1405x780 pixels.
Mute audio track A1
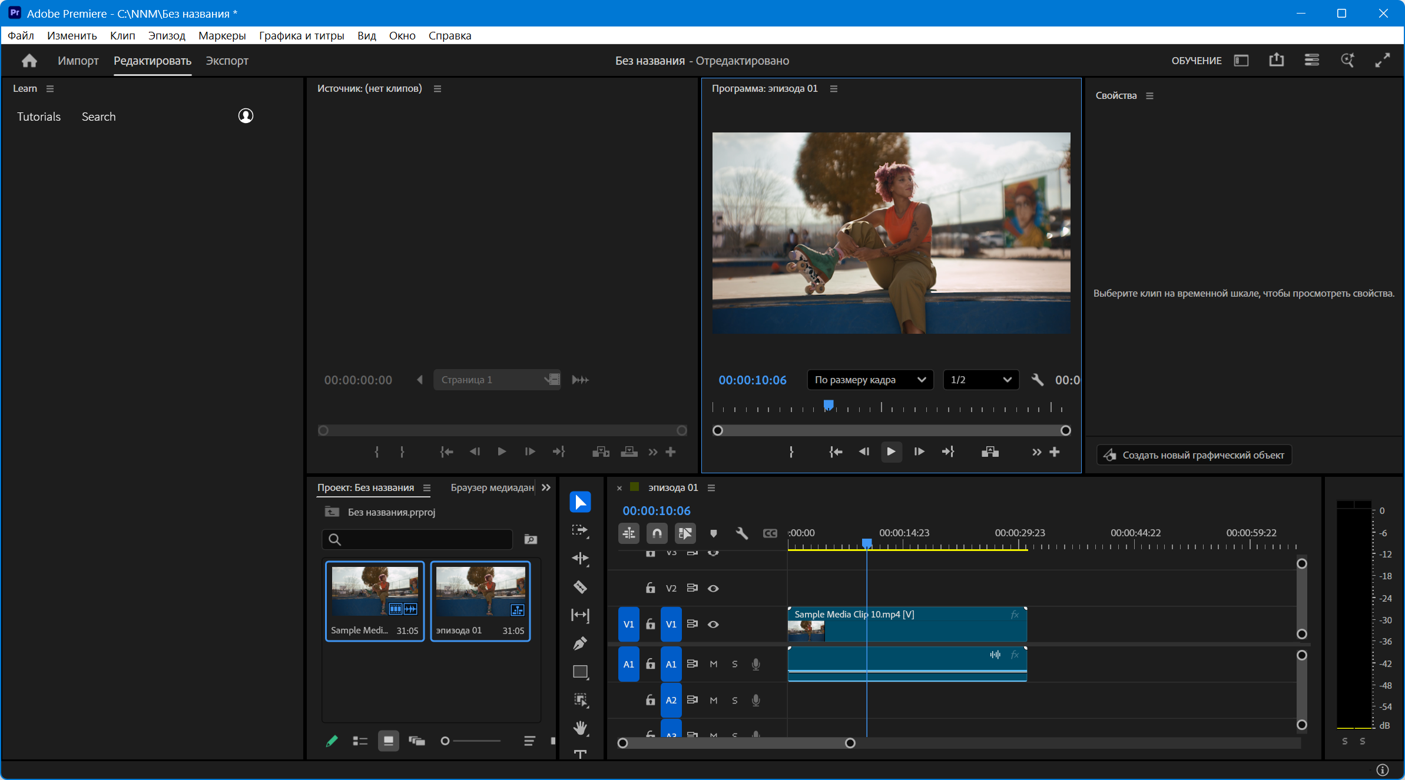click(713, 664)
